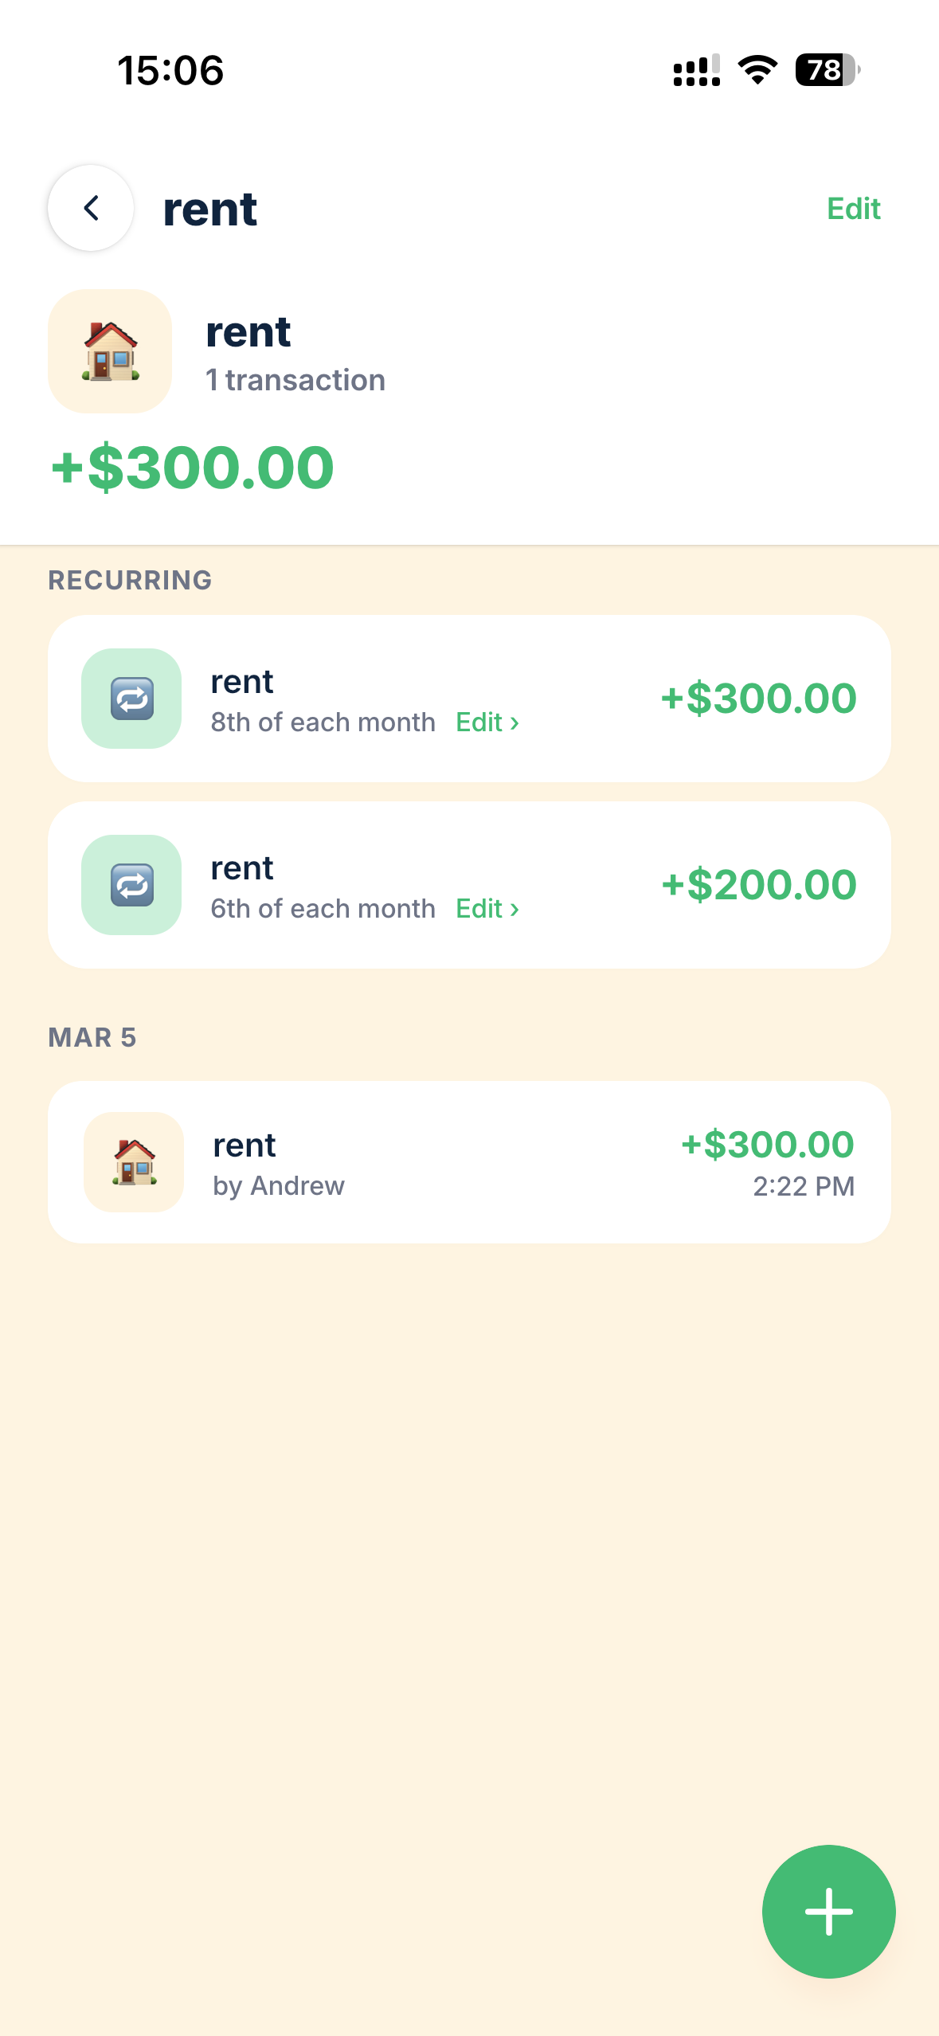Select the cellular signal indicator
Viewport: 939px width, 2036px height.
click(692, 70)
